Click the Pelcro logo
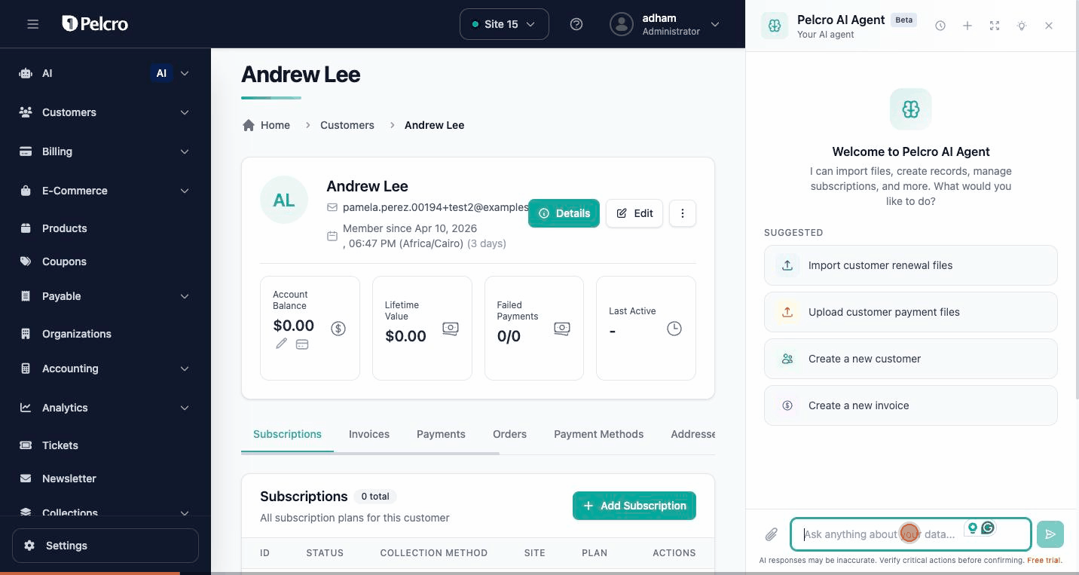The width and height of the screenshot is (1079, 575). [95, 24]
